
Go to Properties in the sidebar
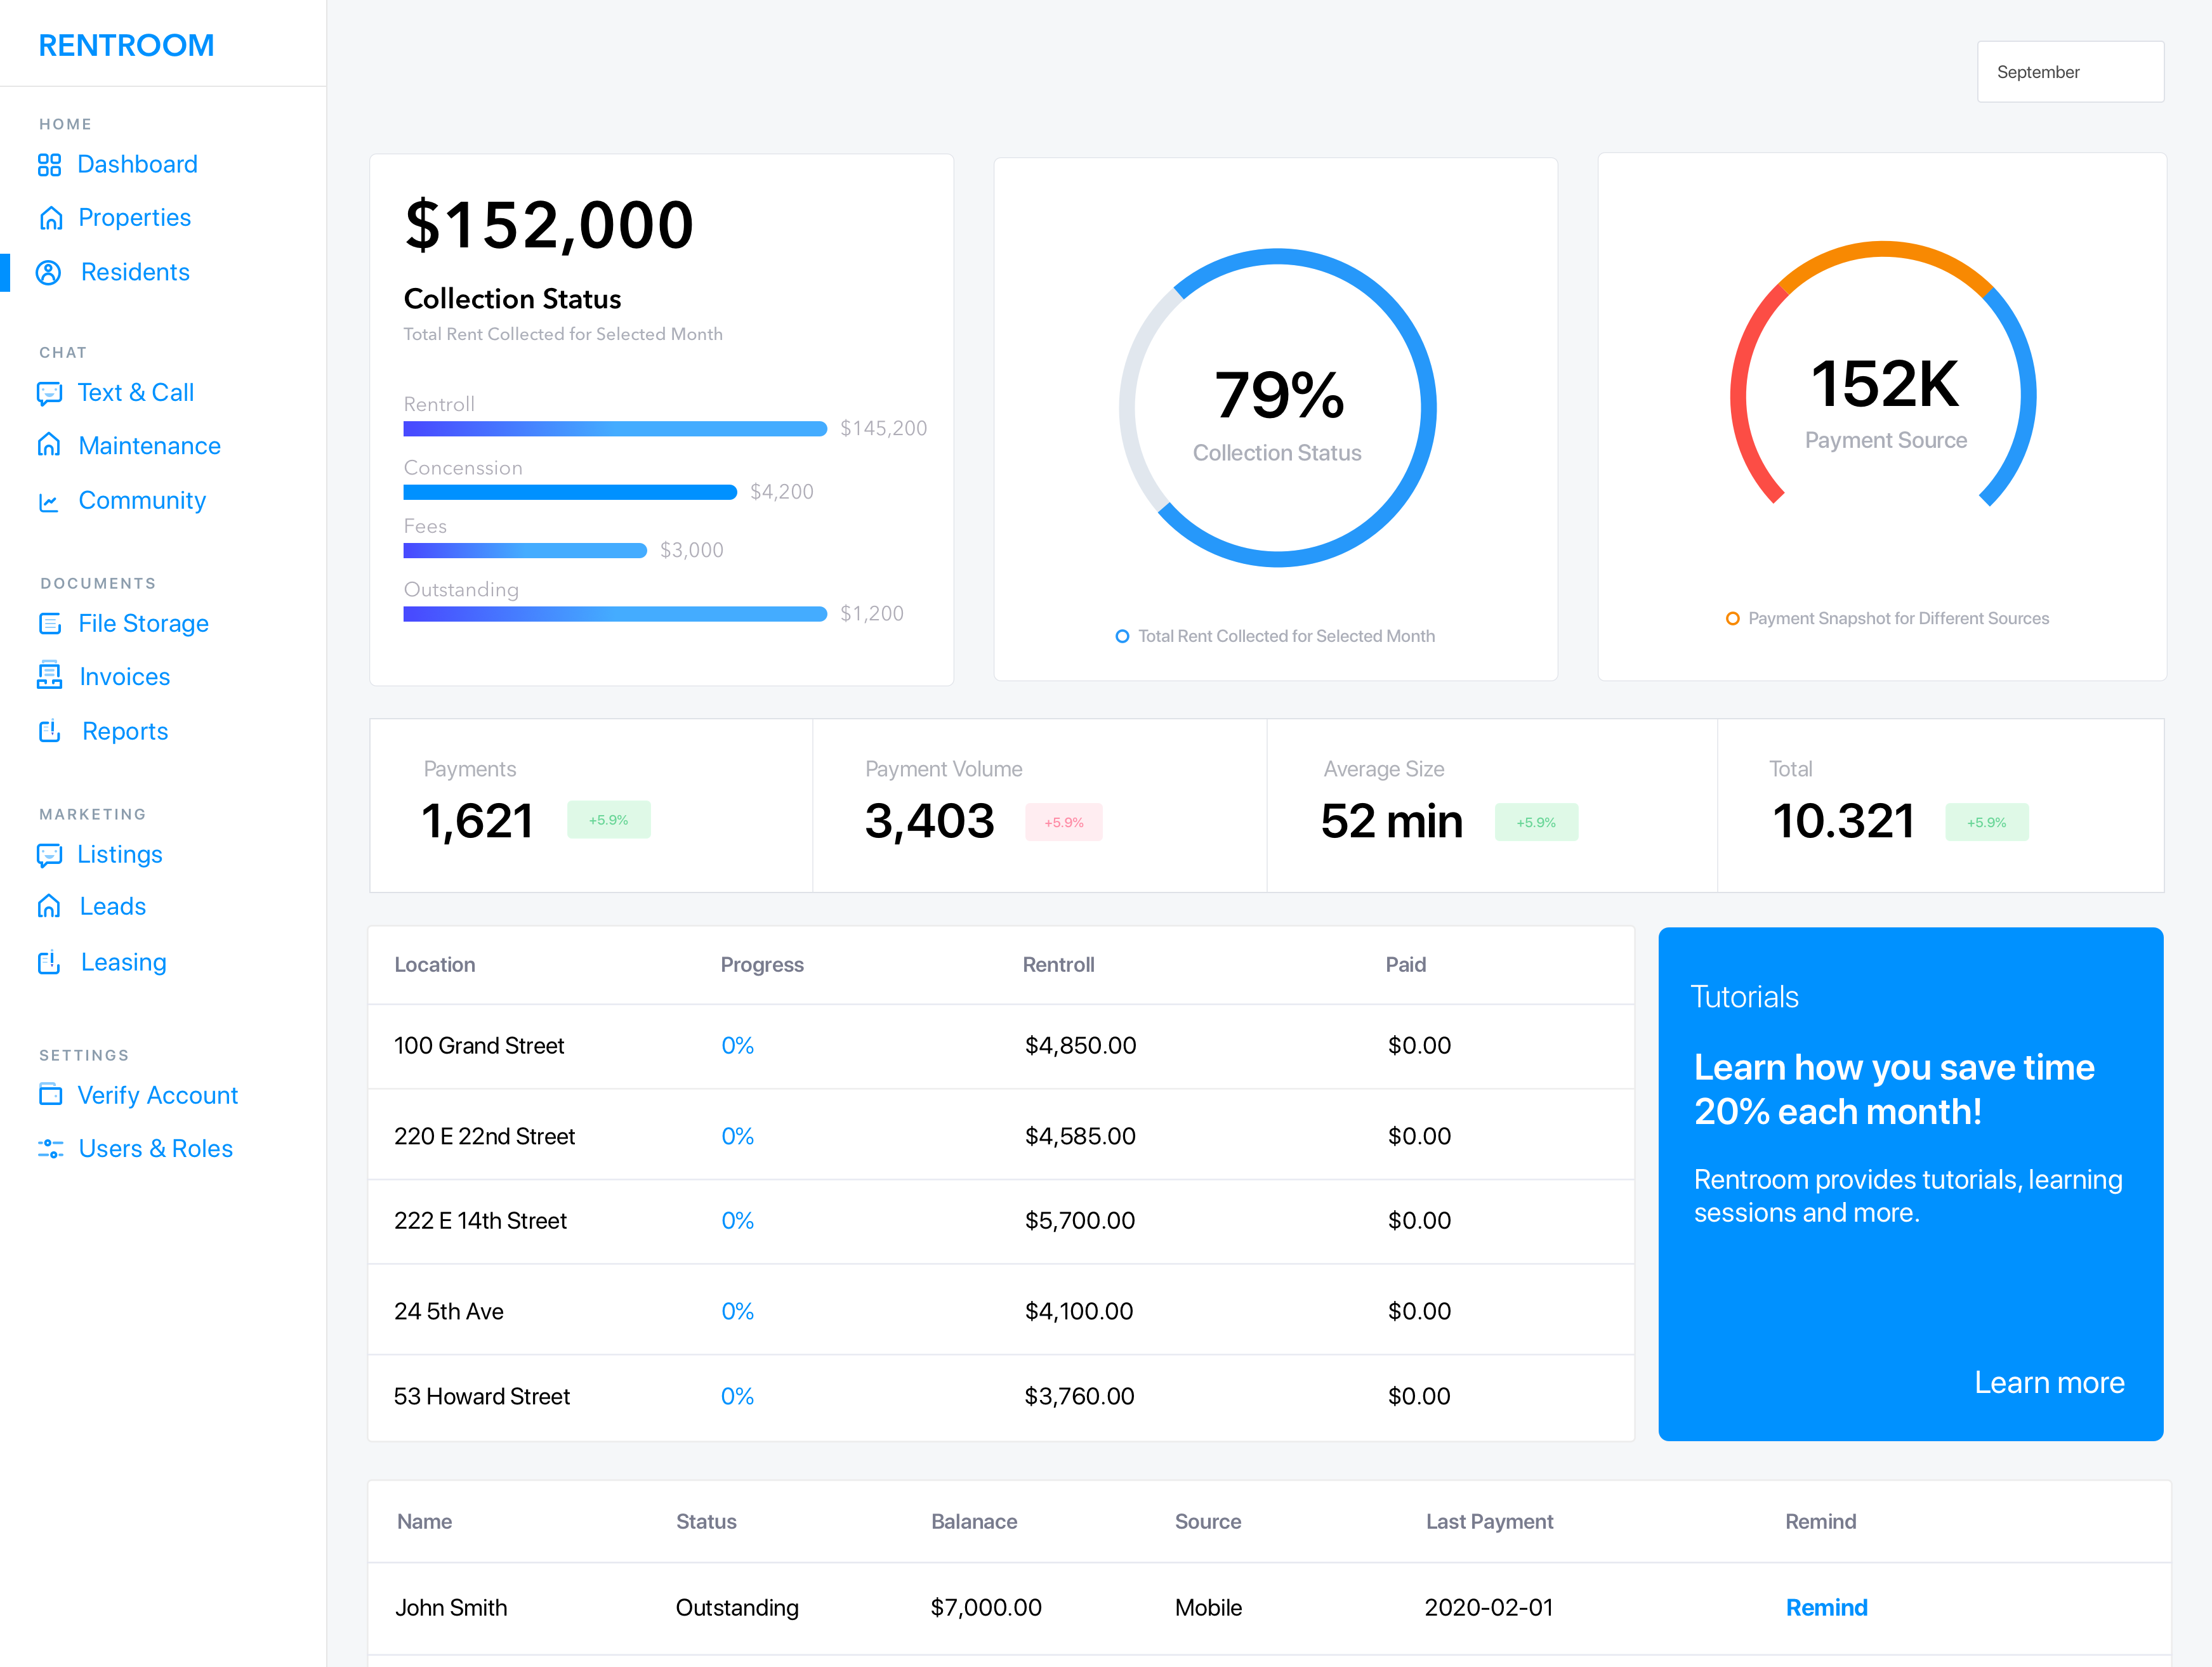pos(134,218)
